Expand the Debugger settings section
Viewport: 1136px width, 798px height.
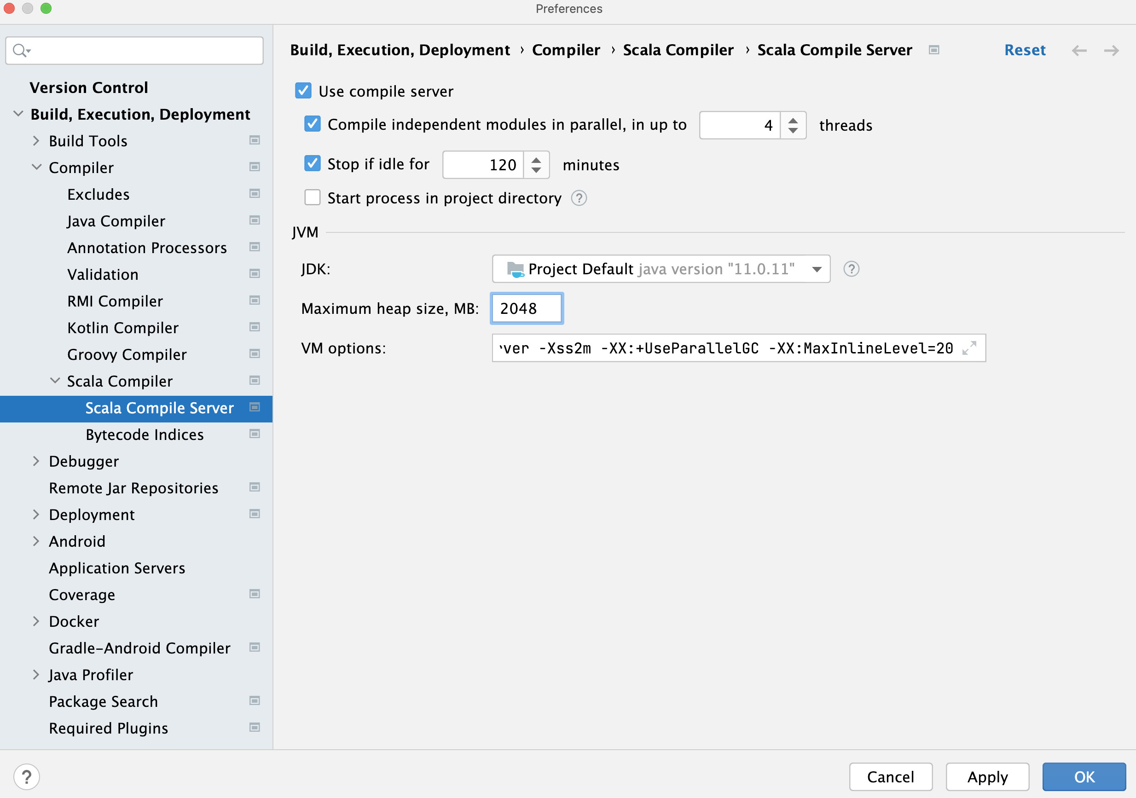(35, 460)
